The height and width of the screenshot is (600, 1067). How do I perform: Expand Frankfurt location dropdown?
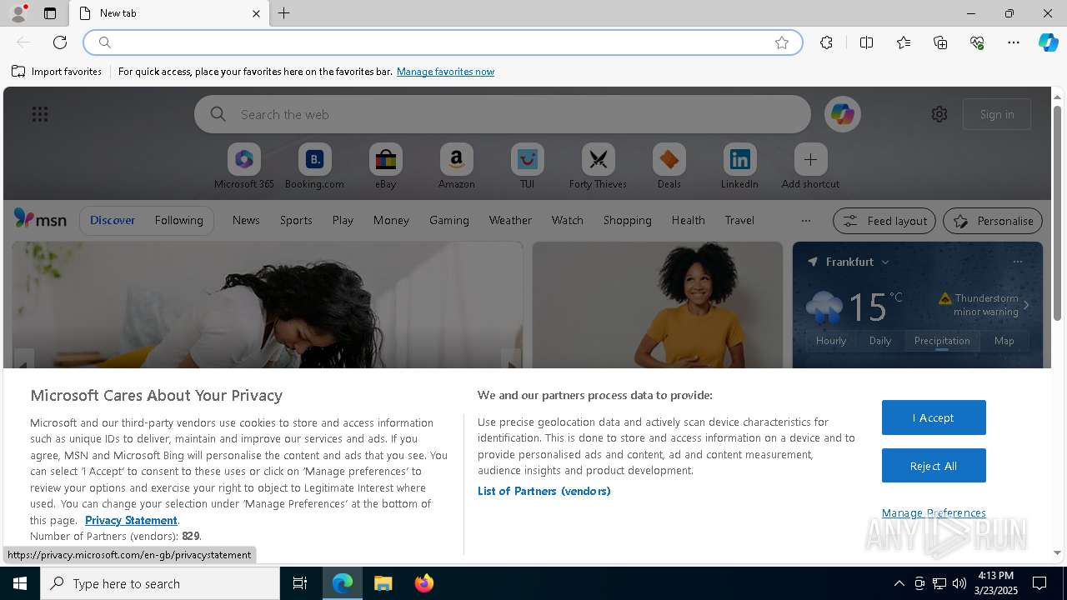(x=885, y=262)
